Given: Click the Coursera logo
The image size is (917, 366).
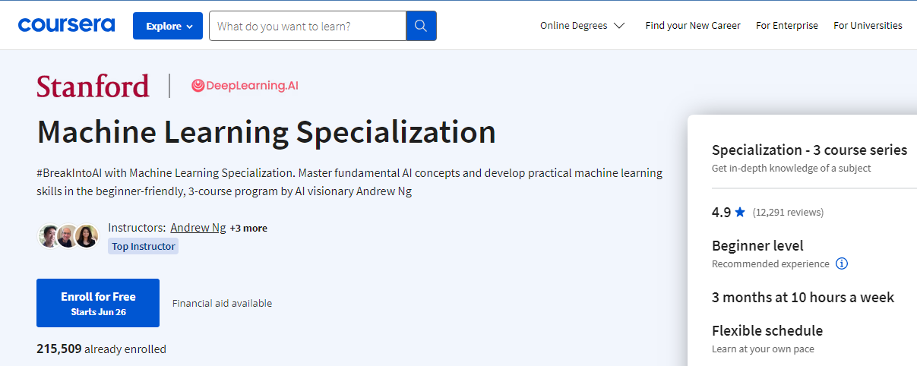Looking at the screenshot, I should click(66, 25).
